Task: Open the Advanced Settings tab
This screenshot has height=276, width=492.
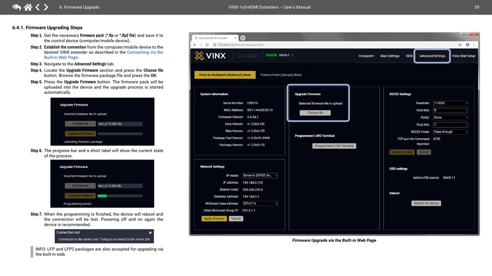Action: (432, 56)
